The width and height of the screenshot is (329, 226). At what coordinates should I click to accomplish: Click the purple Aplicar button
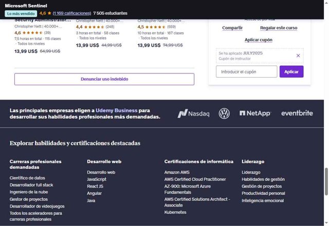click(291, 72)
